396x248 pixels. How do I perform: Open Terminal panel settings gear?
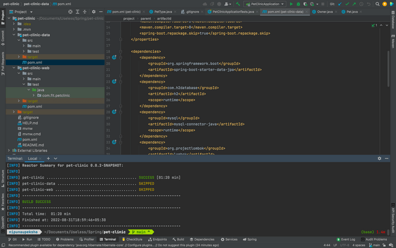tap(380, 159)
